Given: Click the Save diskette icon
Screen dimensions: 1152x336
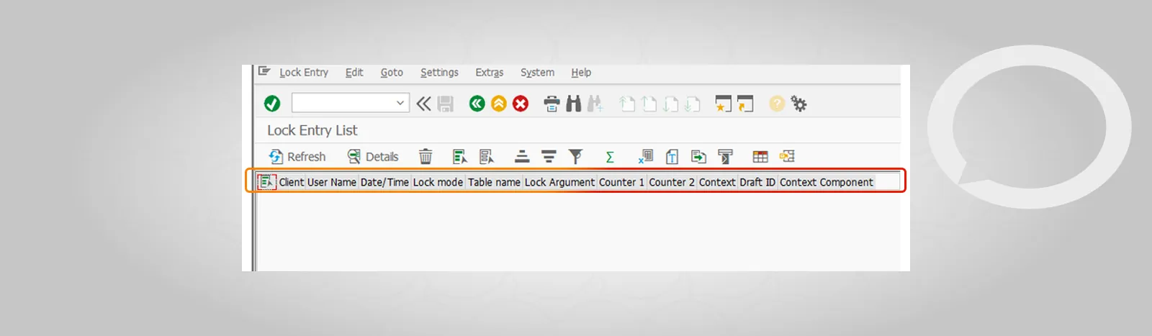Looking at the screenshot, I should click(446, 104).
